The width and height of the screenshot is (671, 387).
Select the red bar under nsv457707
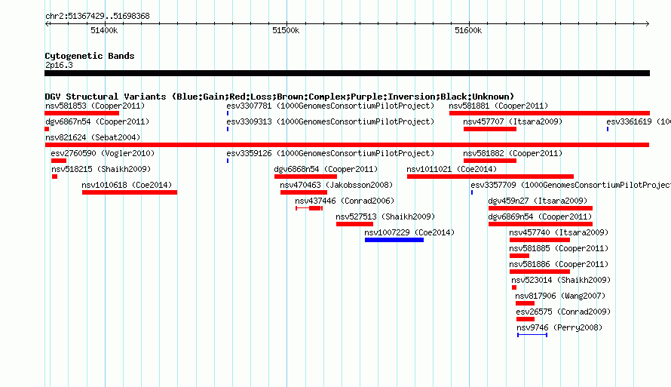[x=490, y=129]
